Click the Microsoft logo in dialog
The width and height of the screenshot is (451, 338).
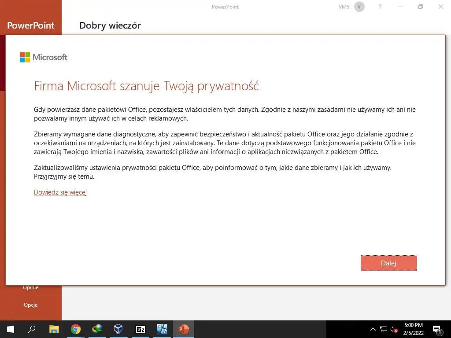[44, 57]
